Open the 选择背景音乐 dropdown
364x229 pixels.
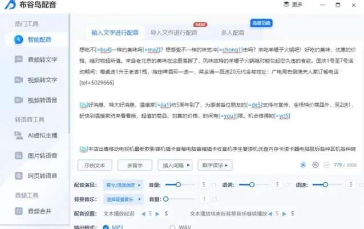point(123,199)
